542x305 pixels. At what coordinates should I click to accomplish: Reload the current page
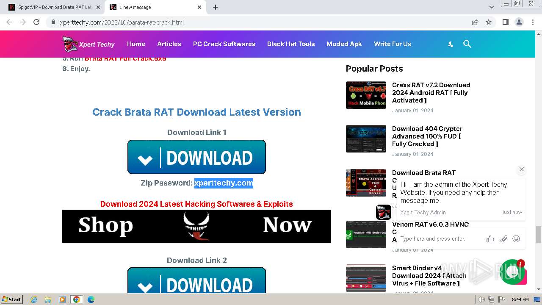36,22
